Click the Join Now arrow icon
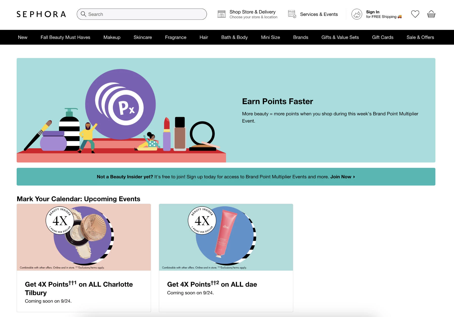454x317 pixels. (354, 177)
